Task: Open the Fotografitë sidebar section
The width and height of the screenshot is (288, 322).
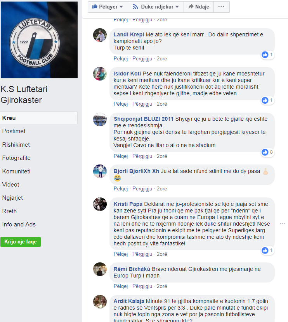Action: 16,158
